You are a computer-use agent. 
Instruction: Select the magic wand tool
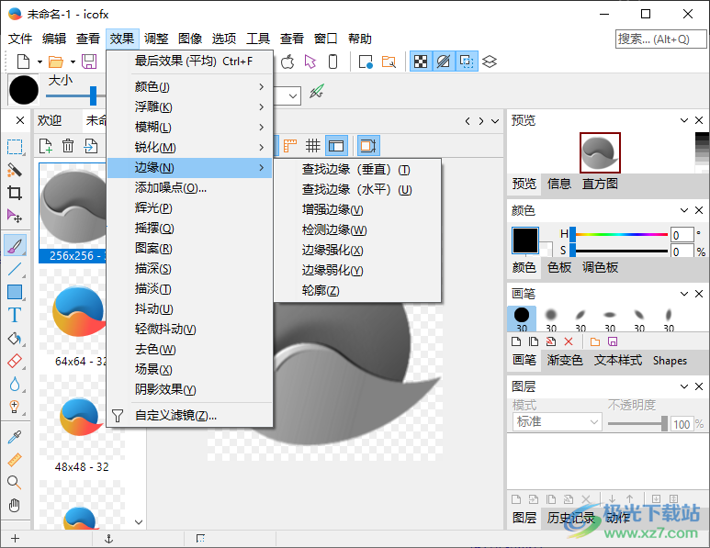(15, 170)
